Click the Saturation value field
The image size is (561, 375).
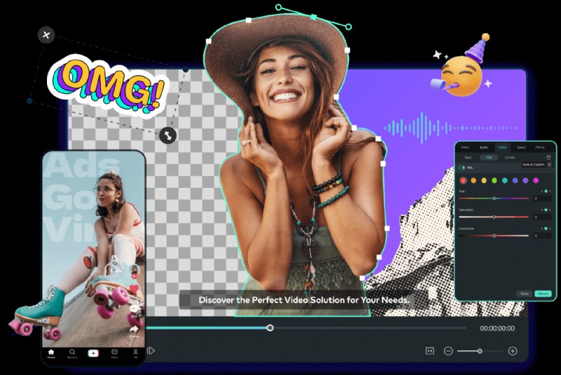(x=542, y=217)
